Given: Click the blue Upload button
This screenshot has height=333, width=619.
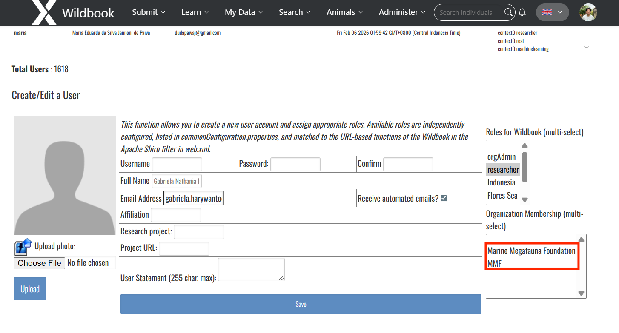Looking at the screenshot, I should pos(30,289).
